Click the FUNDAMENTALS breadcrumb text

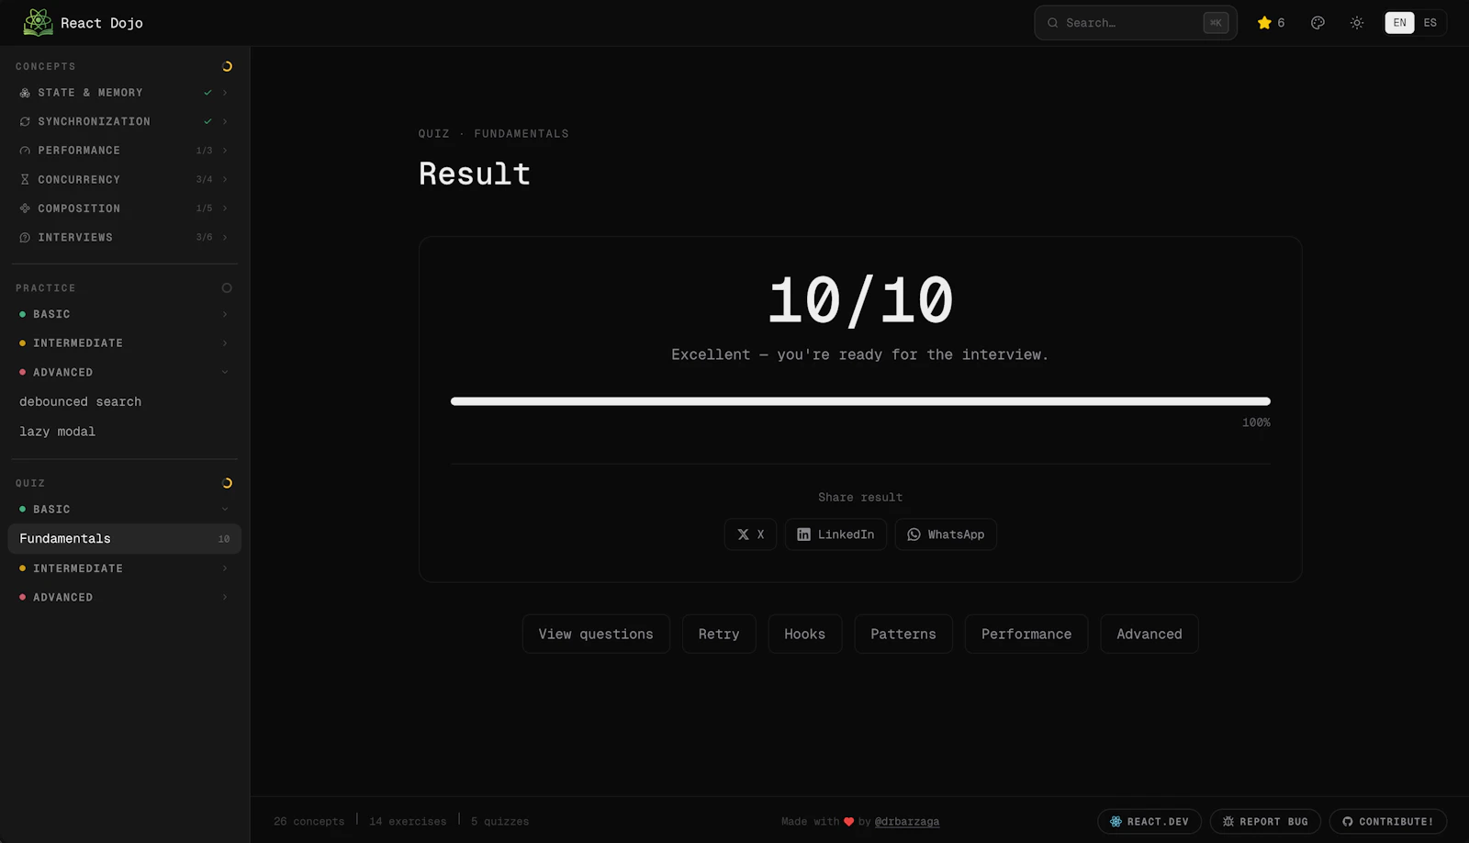point(521,134)
